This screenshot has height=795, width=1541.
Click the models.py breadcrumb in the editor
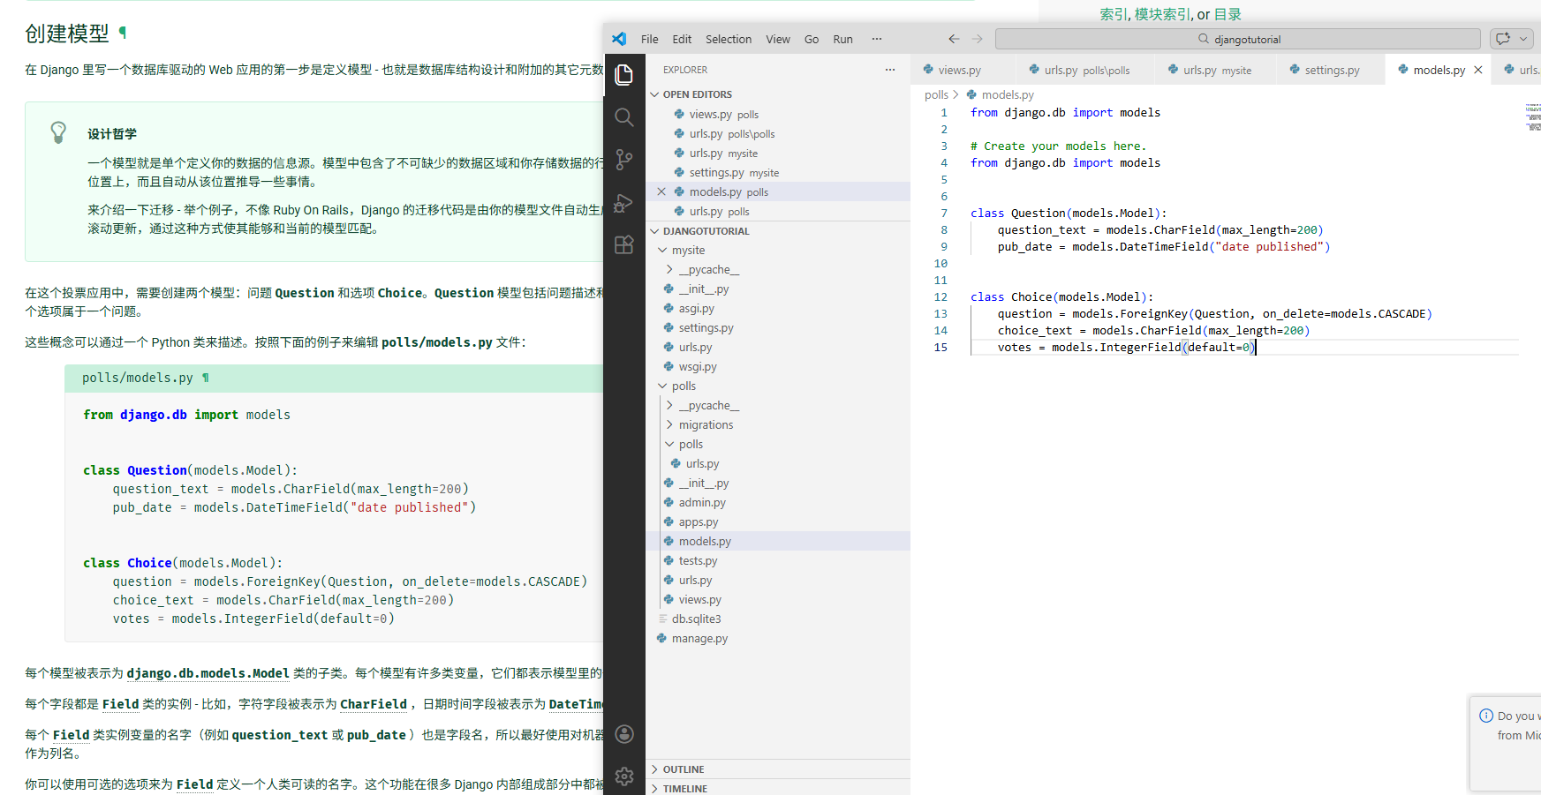click(1007, 94)
